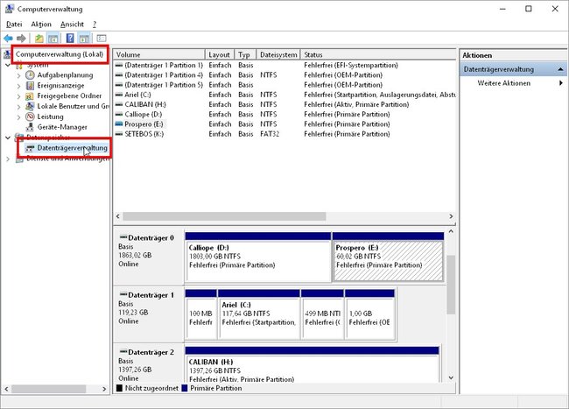
Task: Click the drive icon next to CALIBAN (H:)
Action: pos(119,104)
